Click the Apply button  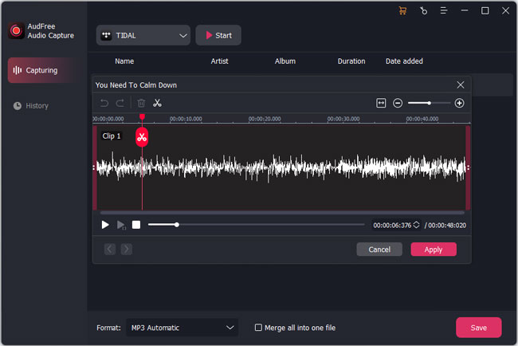[x=434, y=250]
